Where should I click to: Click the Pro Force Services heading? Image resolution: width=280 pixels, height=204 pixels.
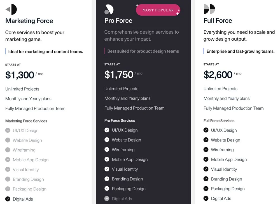coord(120,120)
